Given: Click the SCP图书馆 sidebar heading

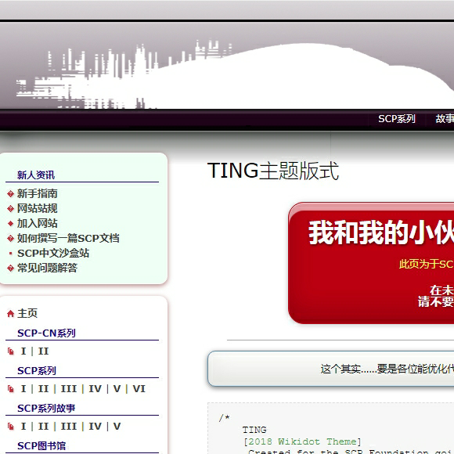Looking at the screenshot, I should pos(41,446).
